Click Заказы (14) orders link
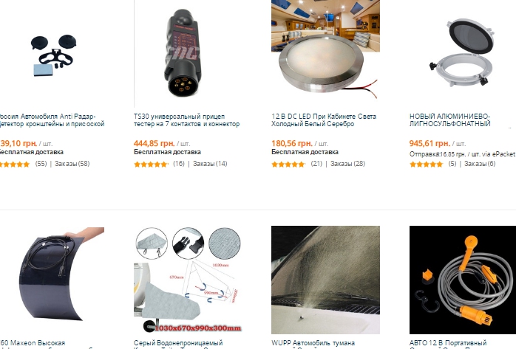Viewport: 516px width, 349px height. click(x=210, y=164)
